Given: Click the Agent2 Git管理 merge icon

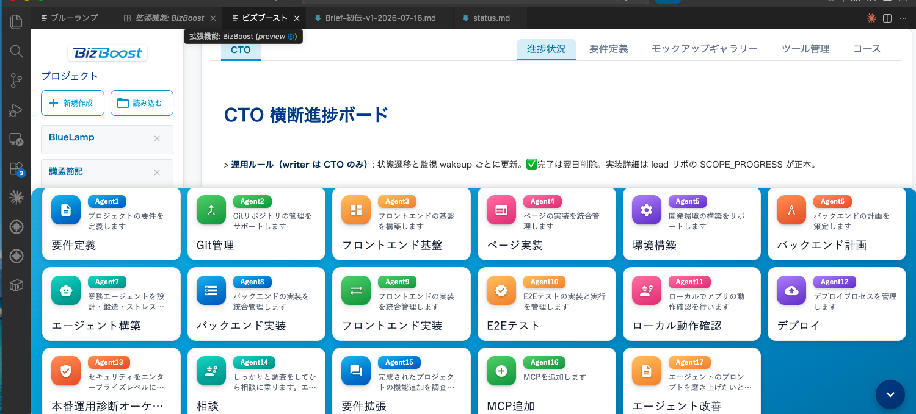Looking at the screenshot, I should pos(211,210).
